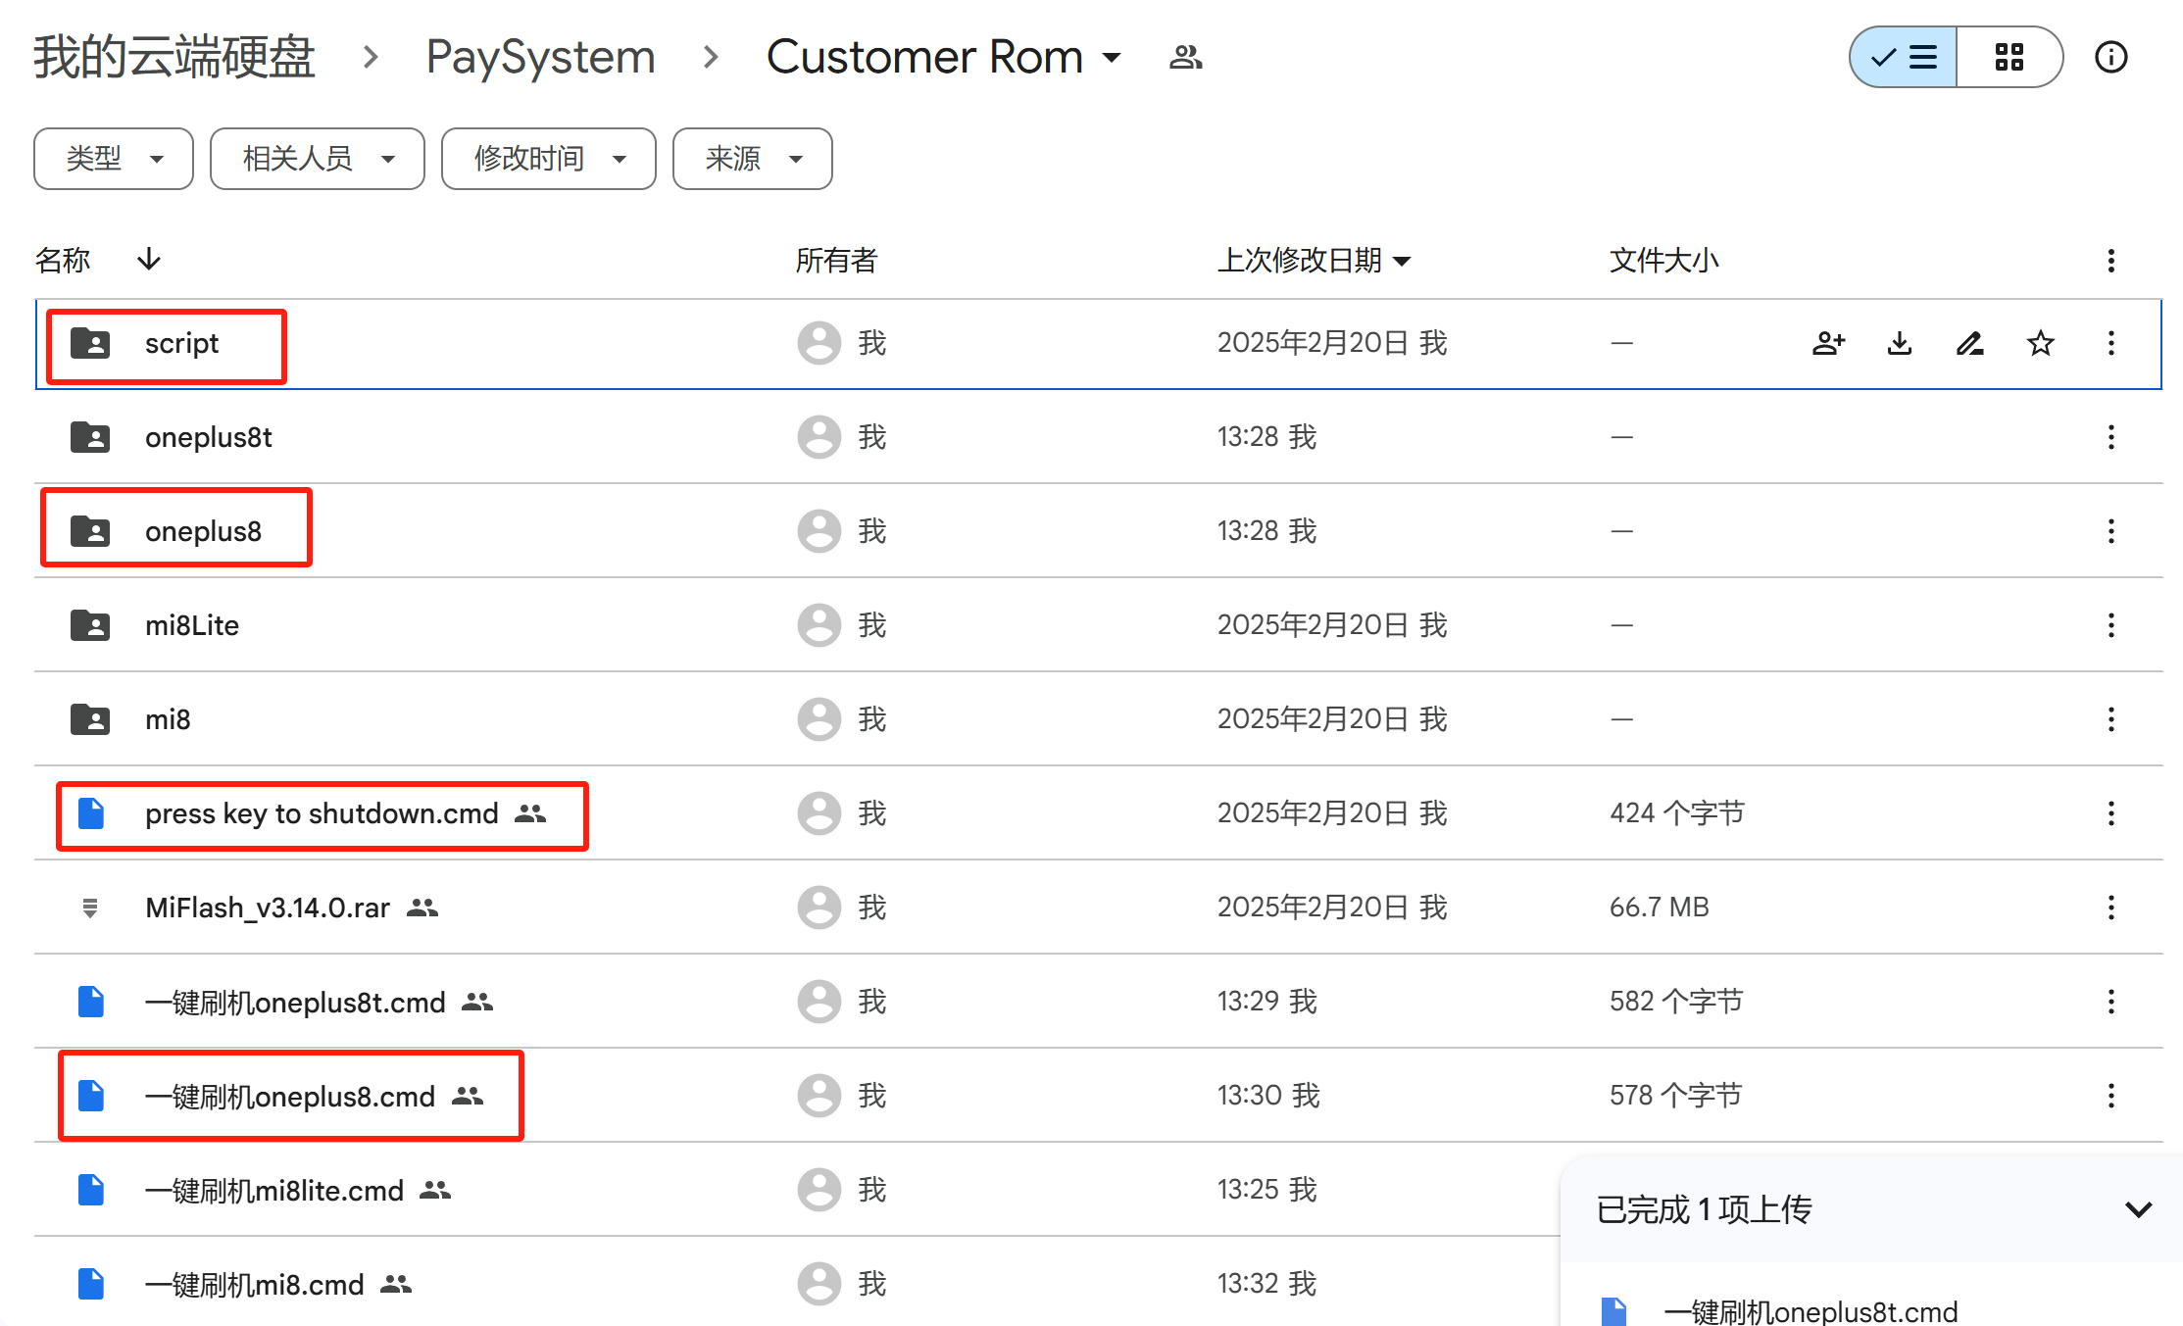Screen dimensions: 2183x1326
Task: Select the oneplus8 folder
Action: point(1098,531)
